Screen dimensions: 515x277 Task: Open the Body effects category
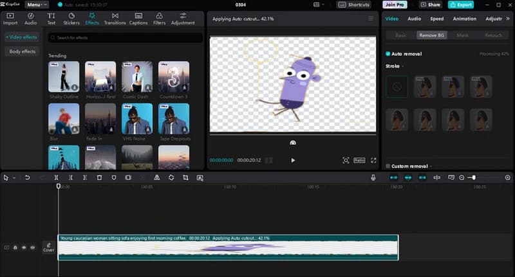22,51
